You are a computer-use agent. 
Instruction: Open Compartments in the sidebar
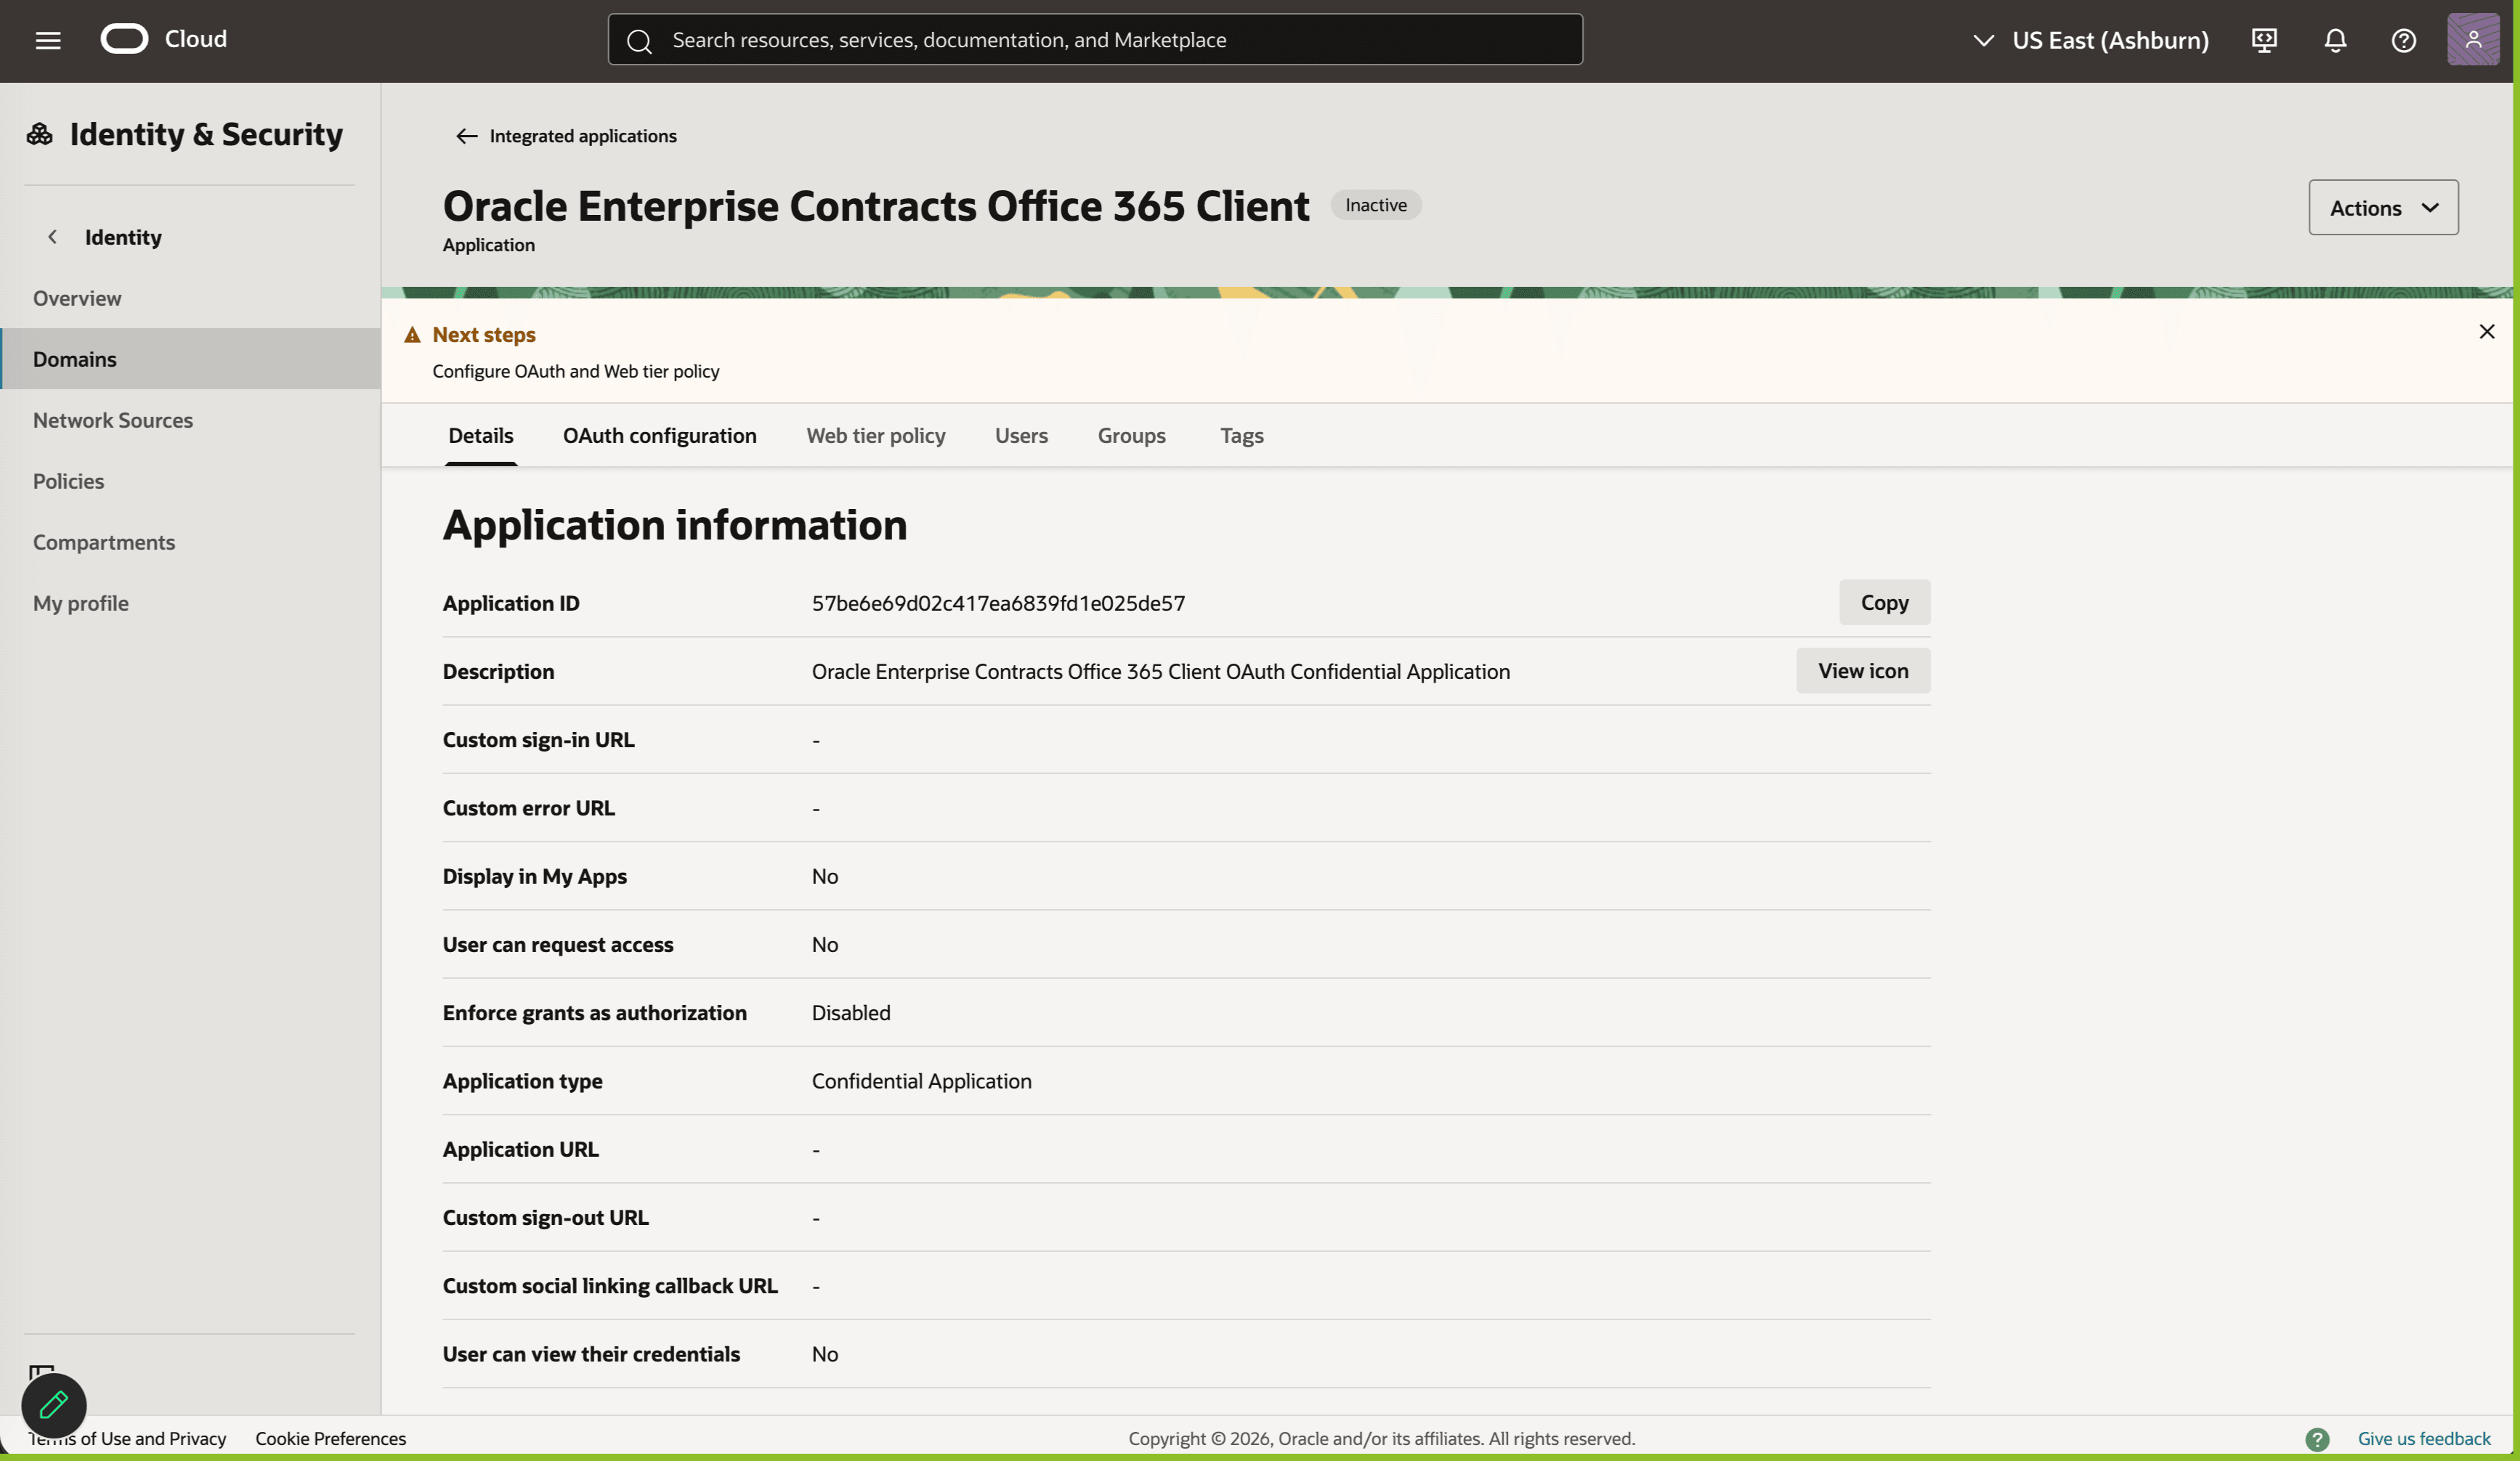tap(190, 542)
